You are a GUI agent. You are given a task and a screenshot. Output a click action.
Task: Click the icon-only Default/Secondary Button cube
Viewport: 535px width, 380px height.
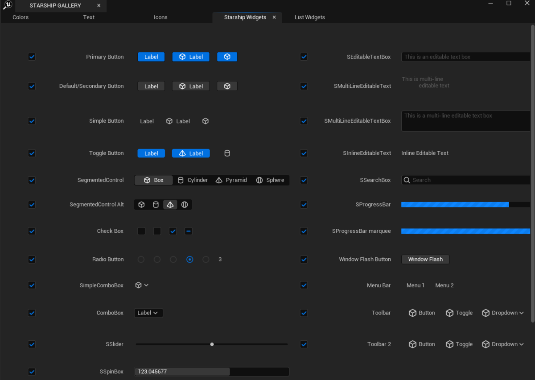point(227,86)
